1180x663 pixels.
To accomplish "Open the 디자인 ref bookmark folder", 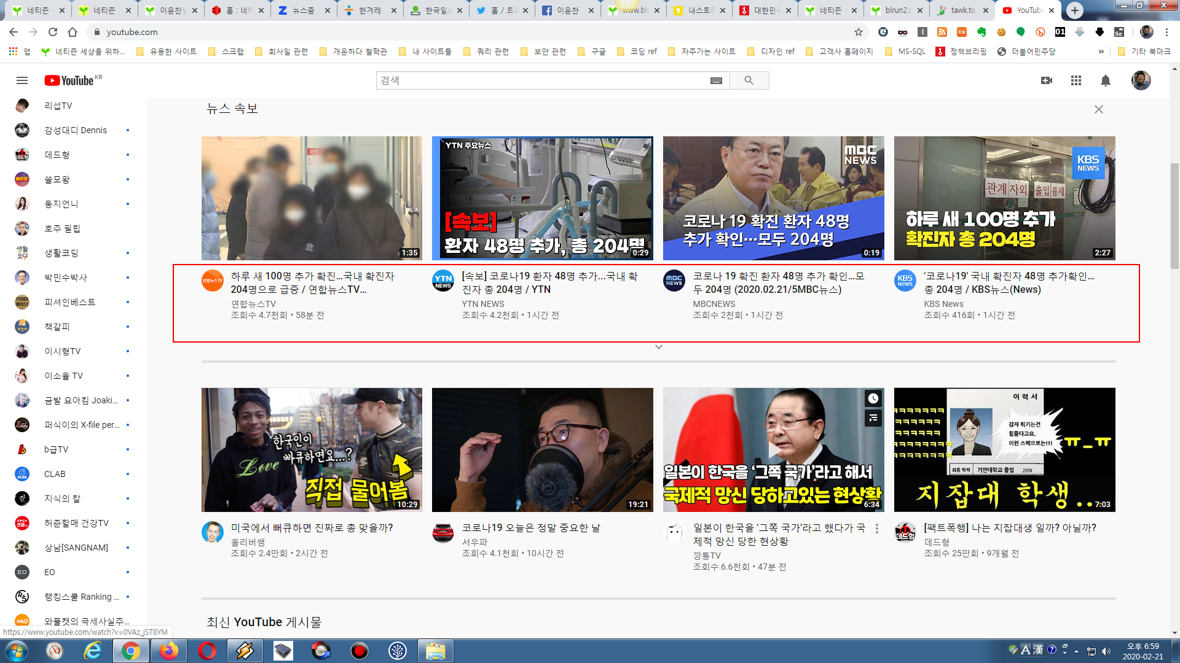I will click(x=771, y=52).
